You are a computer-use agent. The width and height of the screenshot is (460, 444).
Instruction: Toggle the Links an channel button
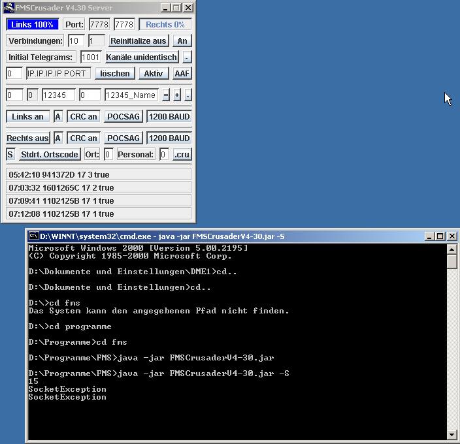[x=28, y=117]
